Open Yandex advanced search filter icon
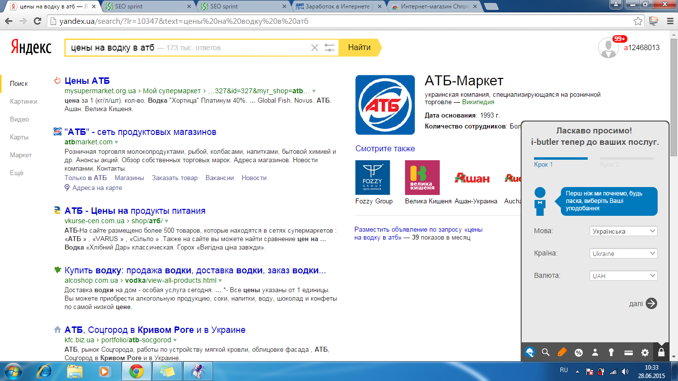 tap(330, 48)
